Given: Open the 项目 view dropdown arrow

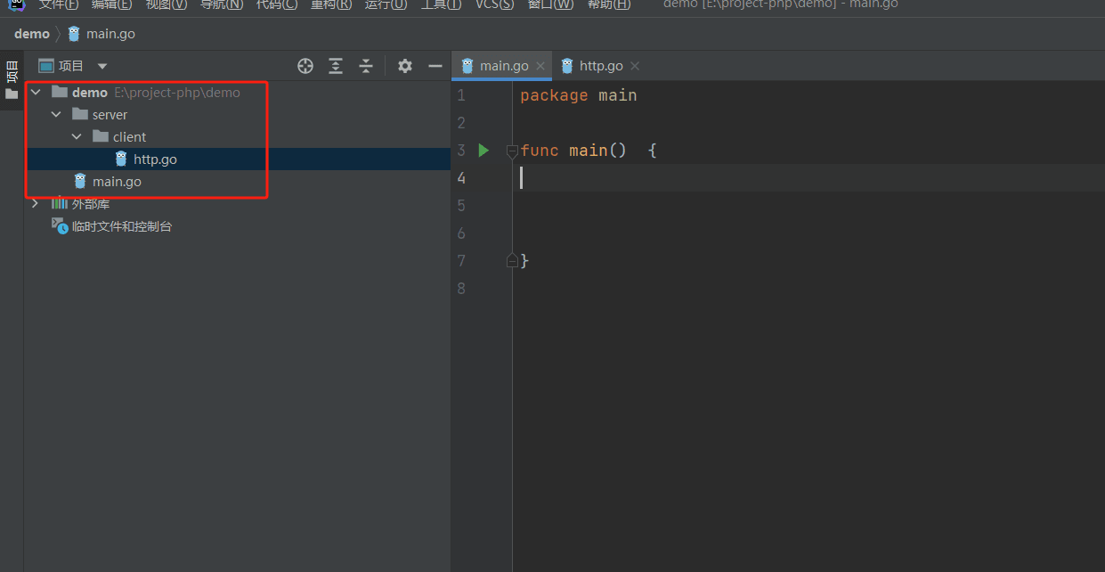Looking at the screenshot, I should click(102, 66).
